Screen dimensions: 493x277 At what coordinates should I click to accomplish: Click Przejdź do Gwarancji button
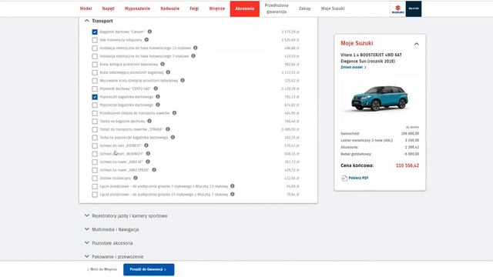149,269
